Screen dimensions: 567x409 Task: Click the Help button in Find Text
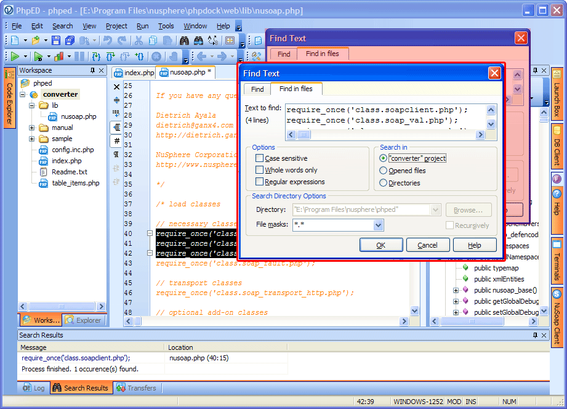coord(475,245)
